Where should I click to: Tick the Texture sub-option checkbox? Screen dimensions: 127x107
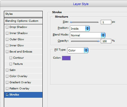(11, 64)
